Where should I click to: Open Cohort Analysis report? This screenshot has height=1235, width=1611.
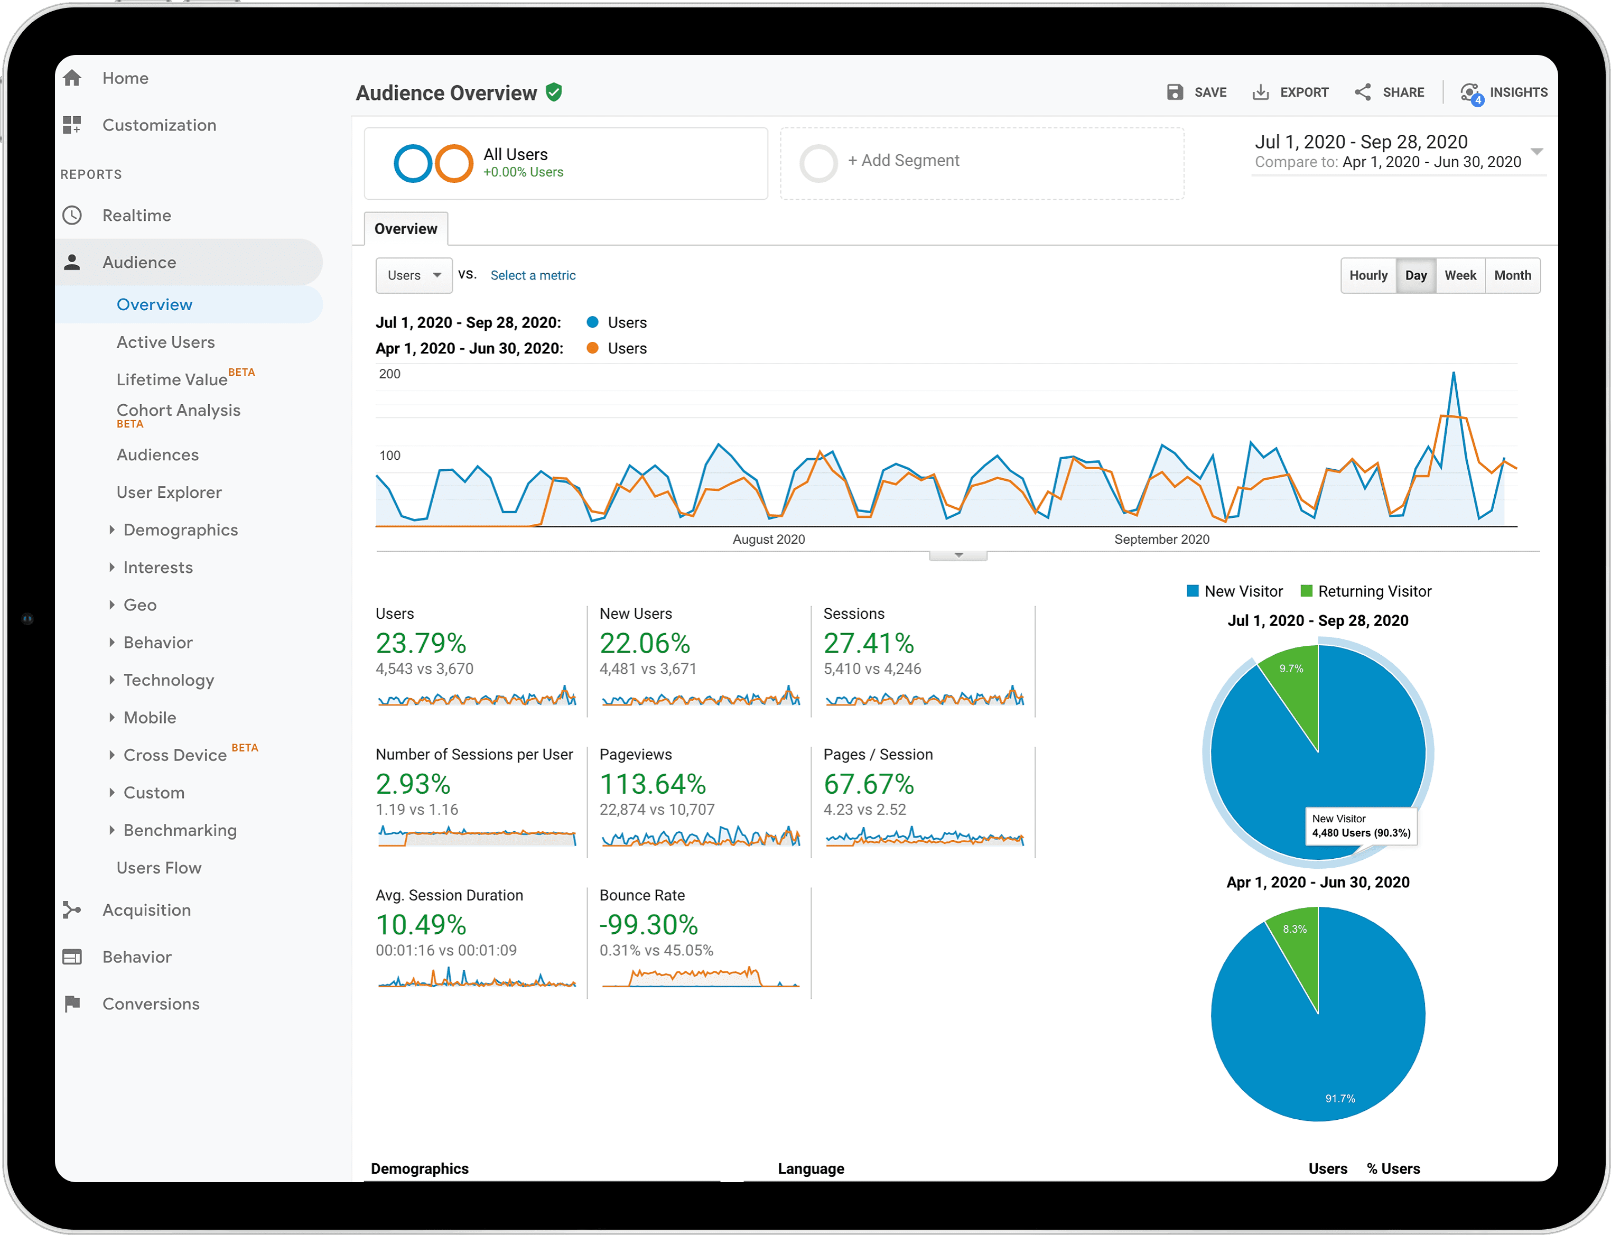(x=179, y=410)
